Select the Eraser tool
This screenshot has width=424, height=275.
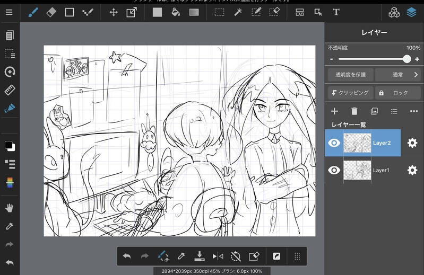point(51,12)
